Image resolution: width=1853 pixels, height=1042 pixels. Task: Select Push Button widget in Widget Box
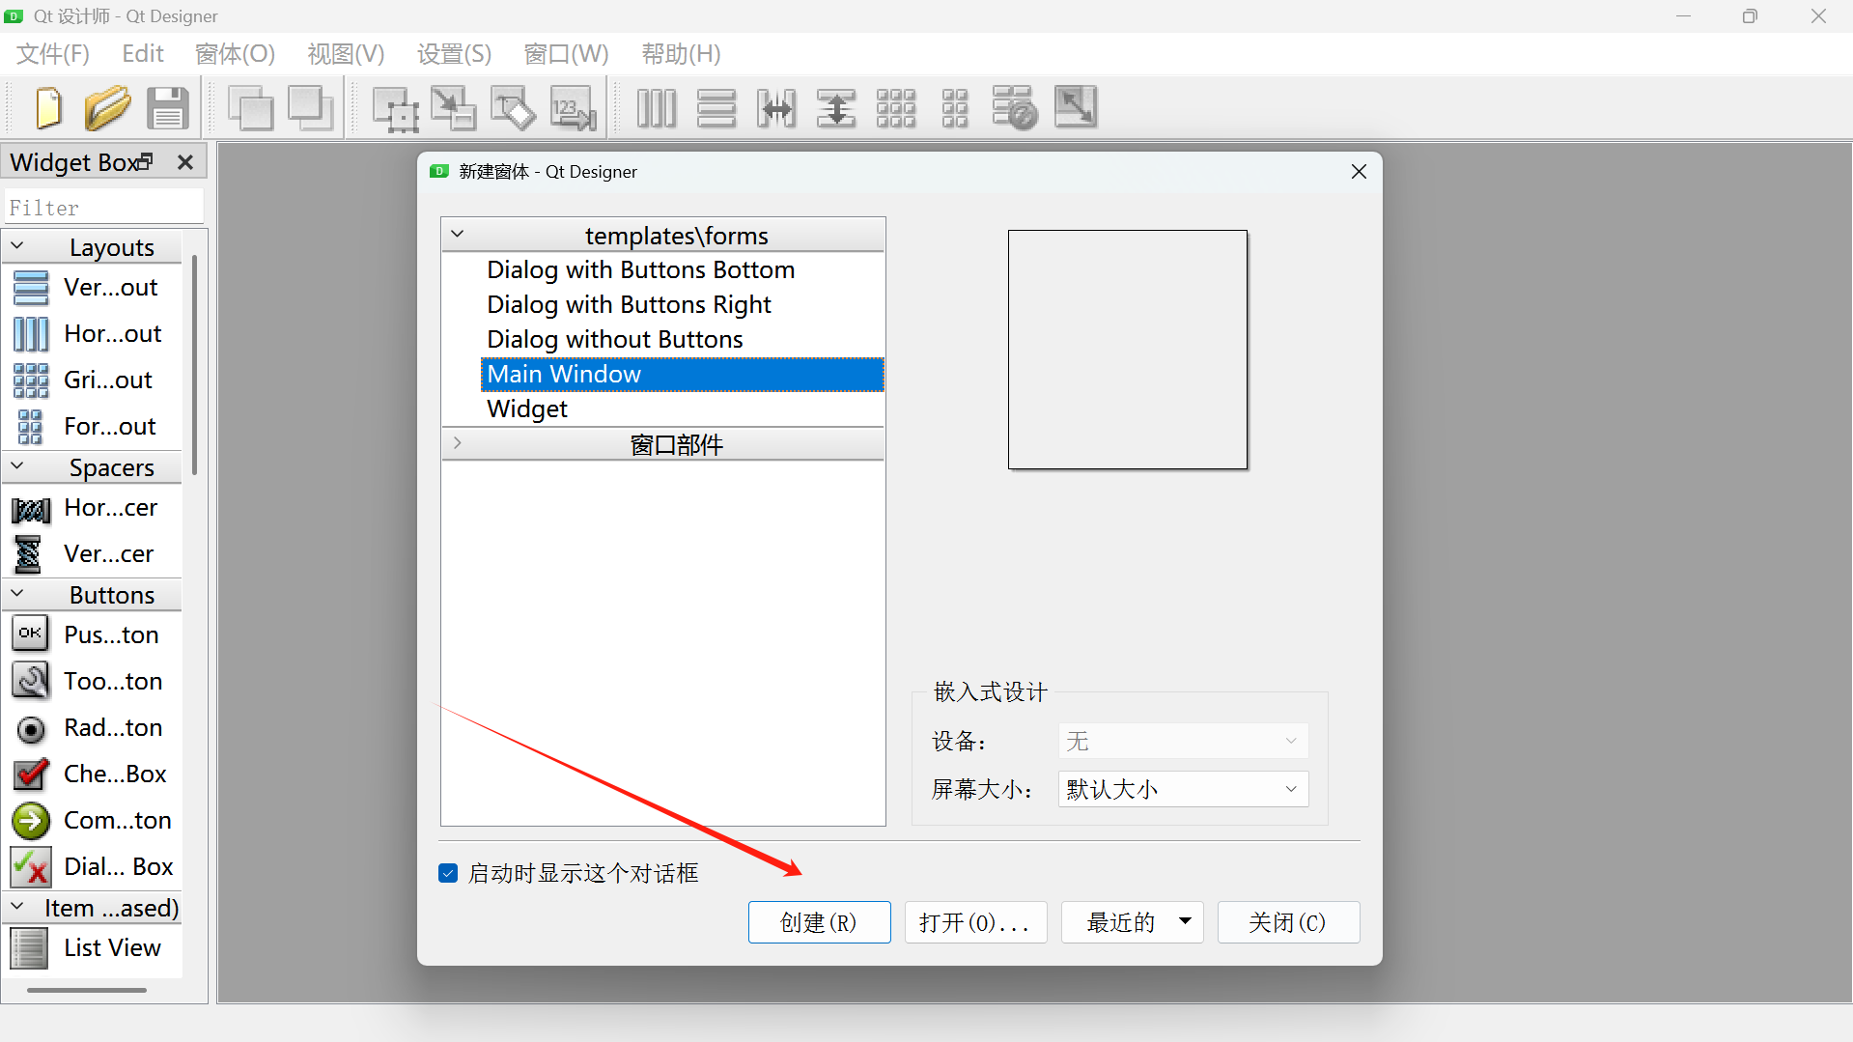click(x=92, y=634)
